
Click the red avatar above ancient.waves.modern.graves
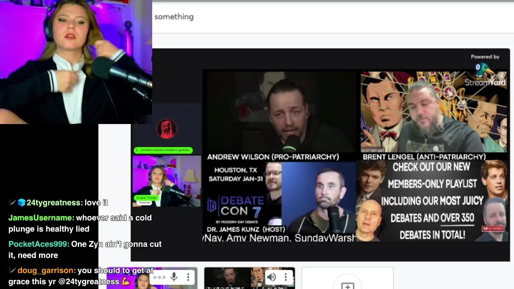click(166, 129)
